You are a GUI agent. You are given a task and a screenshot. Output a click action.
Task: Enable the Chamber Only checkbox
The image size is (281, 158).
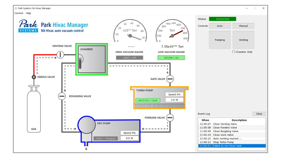point(234,52)
